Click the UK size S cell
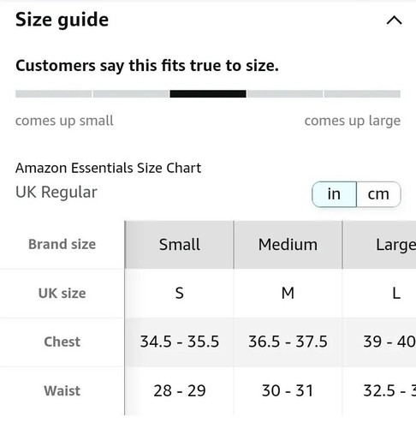Image resolution: width=416 pixels, height=428 pixels. point(179,293)
